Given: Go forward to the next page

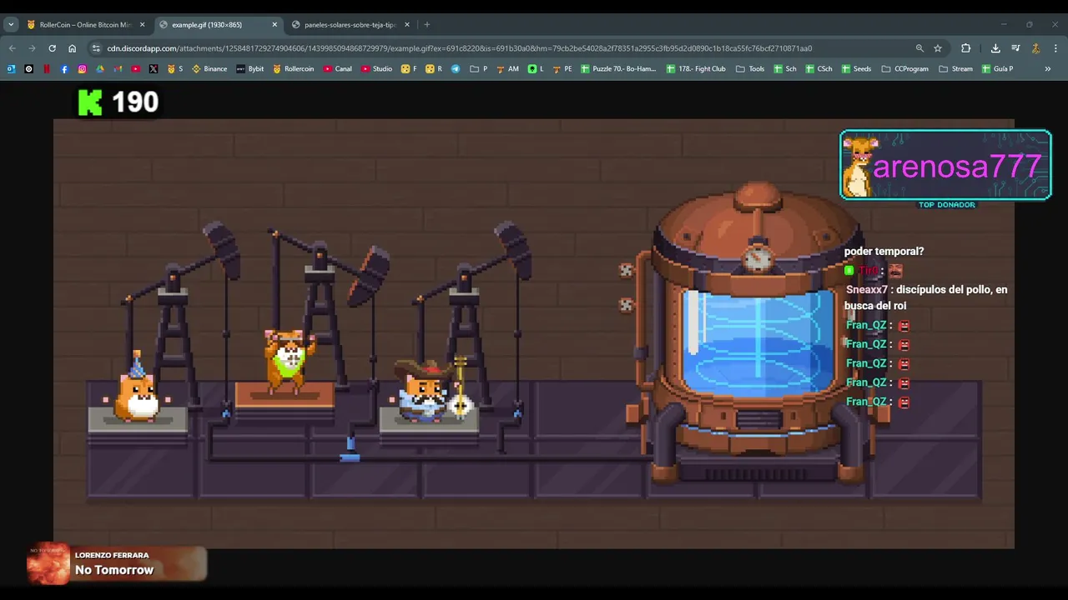Looking at the screenshot, I should tap(32, 48).
